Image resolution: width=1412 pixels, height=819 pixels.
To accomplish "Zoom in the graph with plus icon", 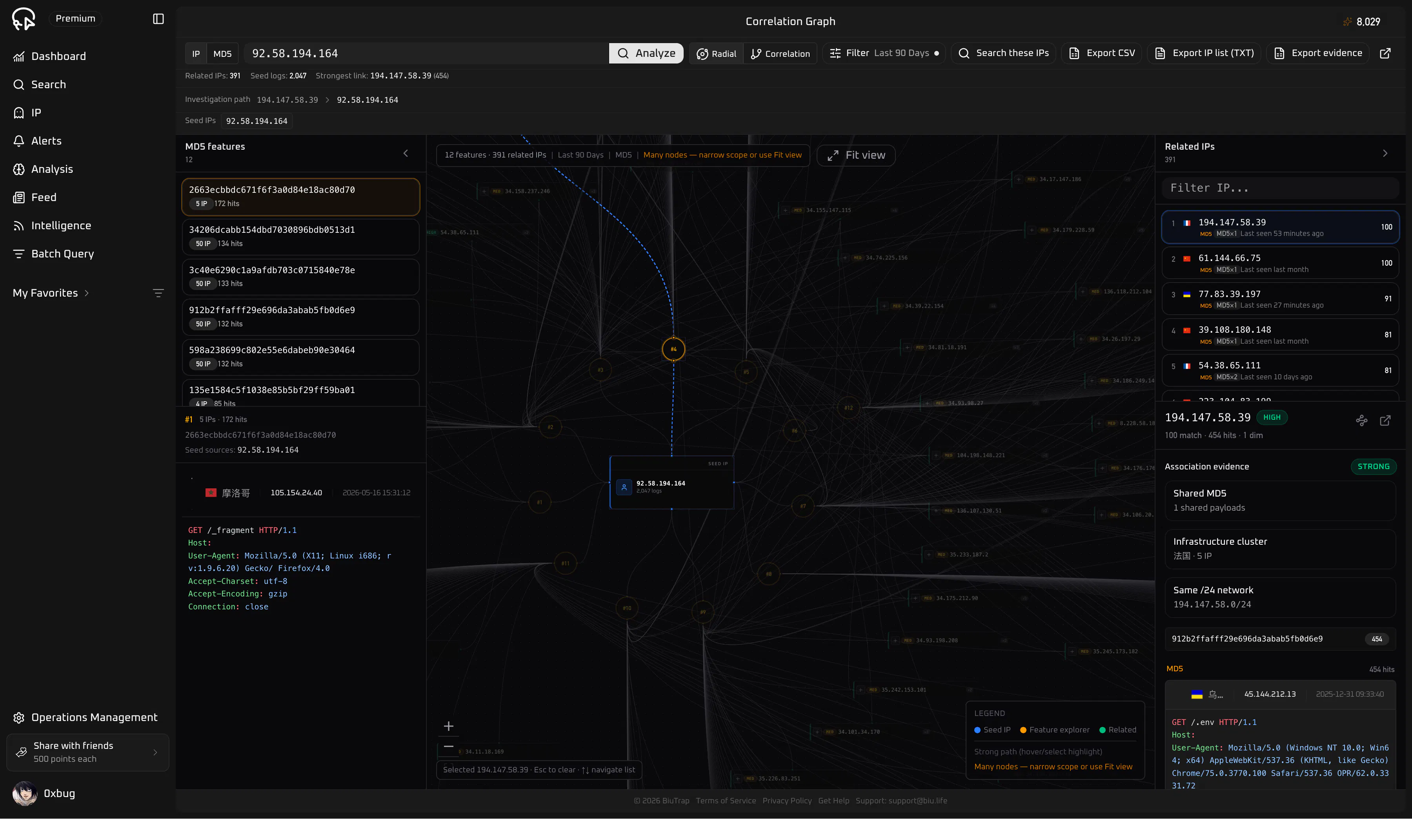I will [x=449, y=726].
